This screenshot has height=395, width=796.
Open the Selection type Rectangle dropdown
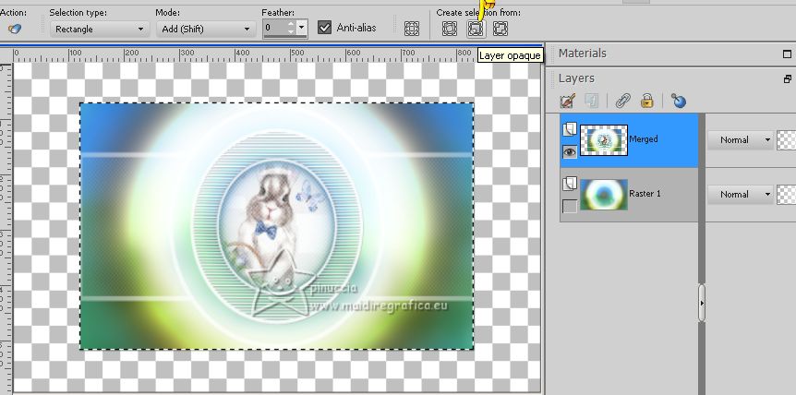tap(100, 30)
